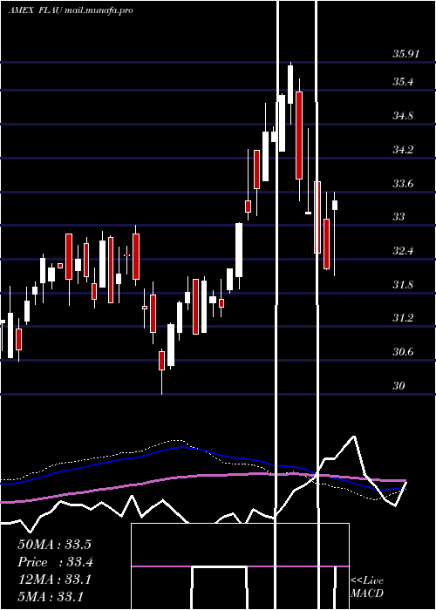
Task: Click the 50MA : 33.5 reading
Action: [x=54, y=545]
